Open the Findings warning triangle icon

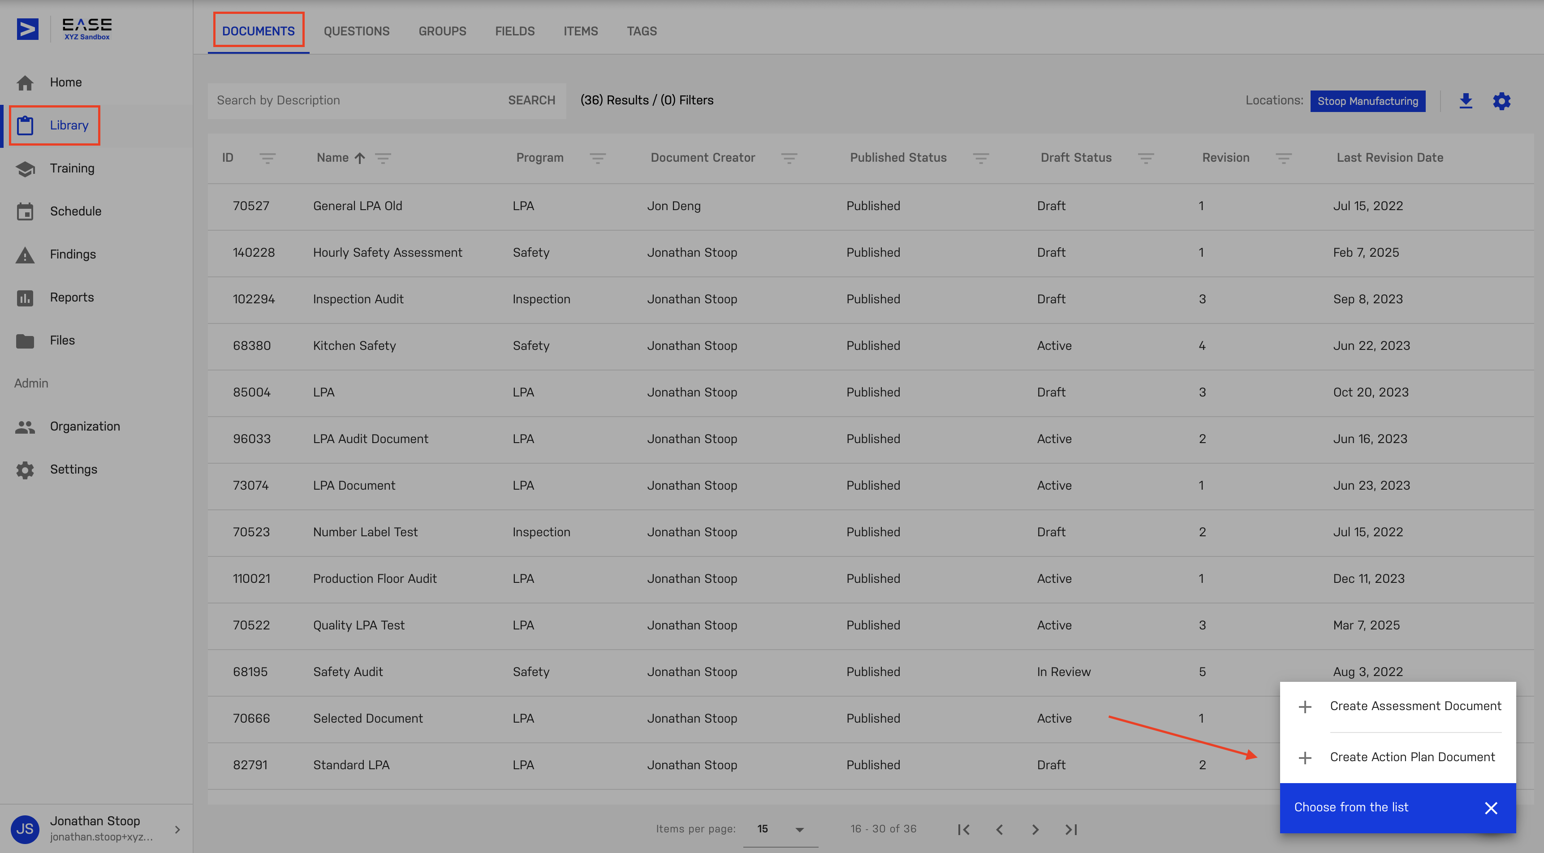point(25,255)
